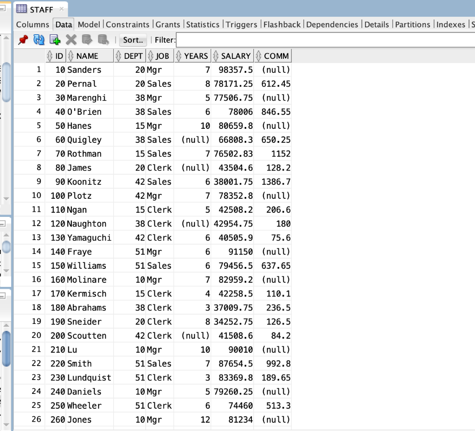Select the Freeze View pin icon
475x431 pixels.
[x=22, y=40]
